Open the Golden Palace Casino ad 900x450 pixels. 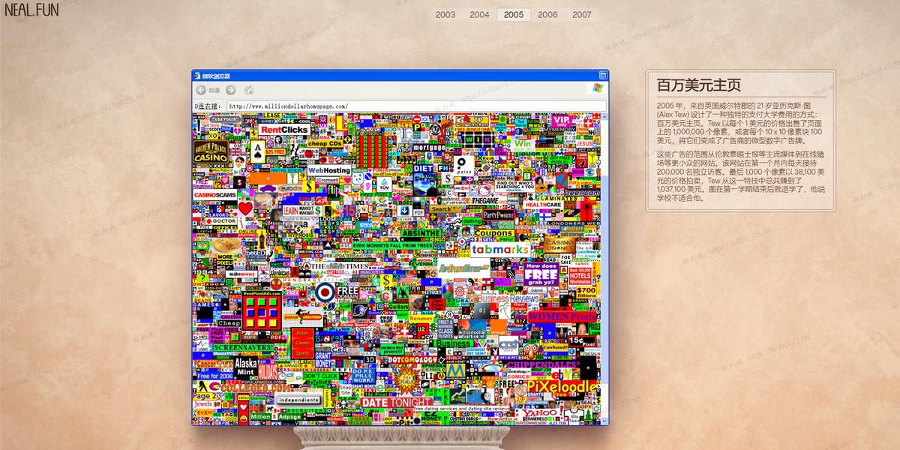click(x=211, y=151)
